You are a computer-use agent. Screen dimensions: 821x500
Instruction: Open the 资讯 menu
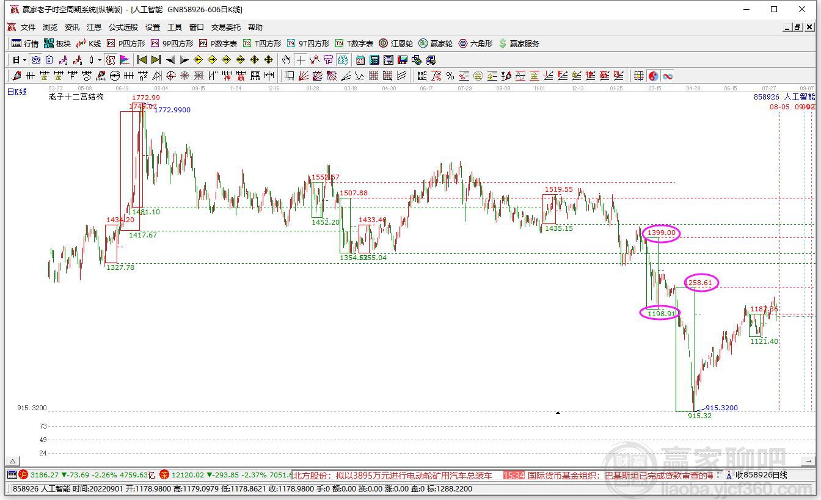point(72,27)
